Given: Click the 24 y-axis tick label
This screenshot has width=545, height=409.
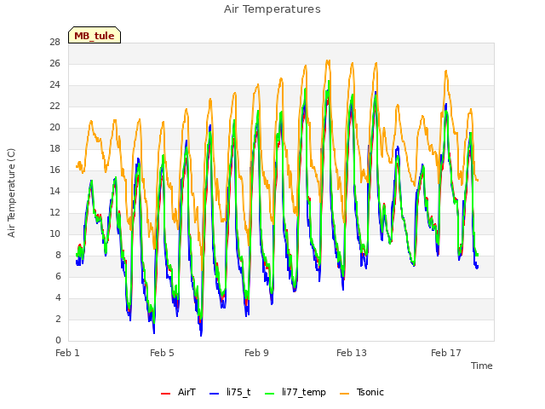Looking at the screenshot, I should point(54,85).
